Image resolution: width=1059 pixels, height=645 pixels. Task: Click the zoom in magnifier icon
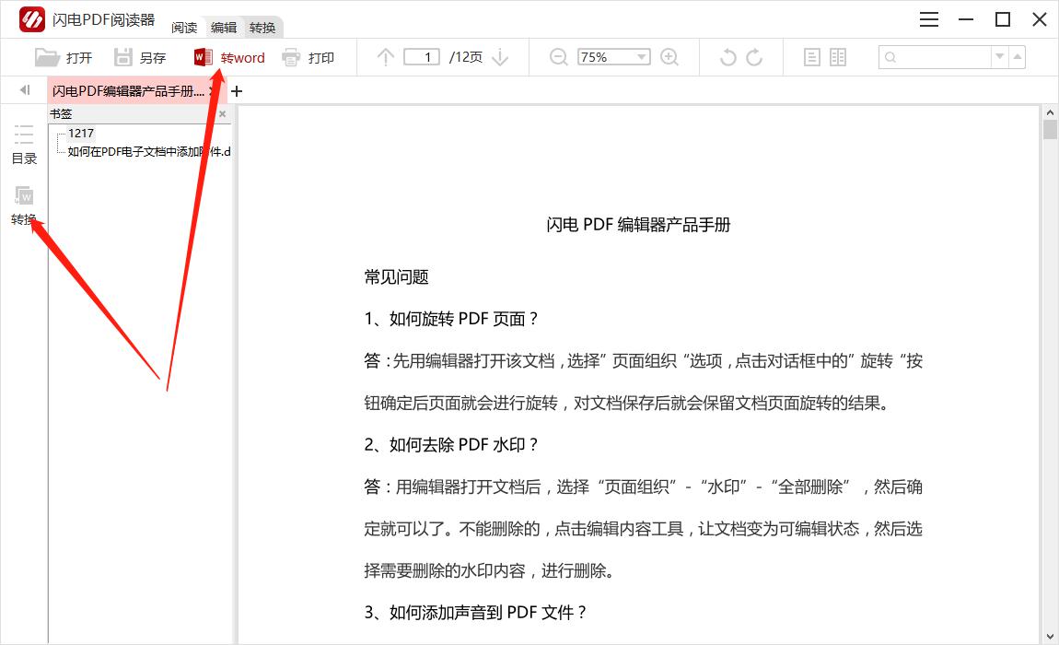tap(669, 57)
